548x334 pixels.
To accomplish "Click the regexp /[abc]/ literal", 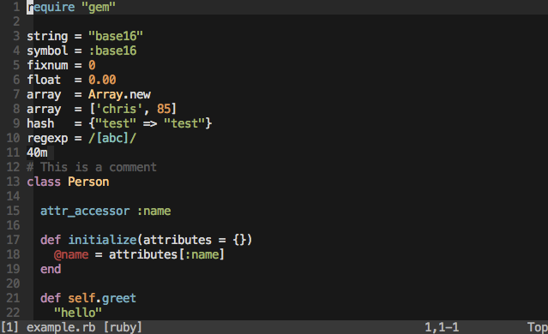I will tap(112, 138).
